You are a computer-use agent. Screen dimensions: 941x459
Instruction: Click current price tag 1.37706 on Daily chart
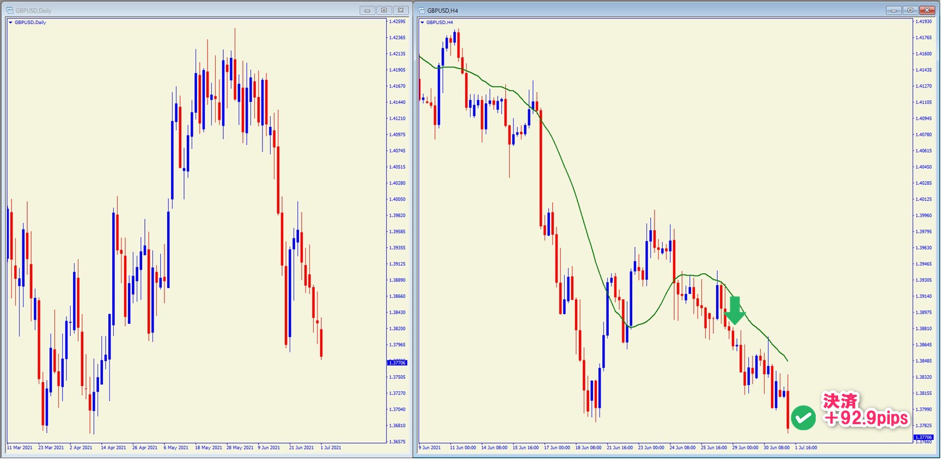coord(397,363)
